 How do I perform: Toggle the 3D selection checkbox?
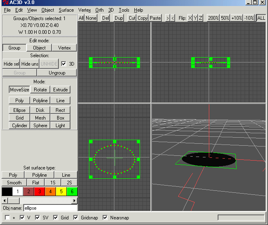pyautogui.click(x=64, y=64)
